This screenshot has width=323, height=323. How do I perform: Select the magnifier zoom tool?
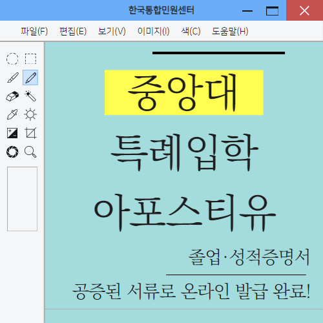point(30,152)
